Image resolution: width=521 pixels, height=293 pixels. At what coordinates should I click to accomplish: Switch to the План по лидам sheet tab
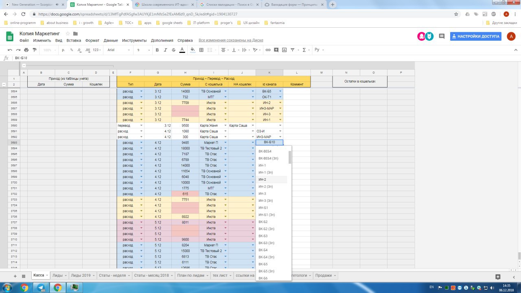192,276
